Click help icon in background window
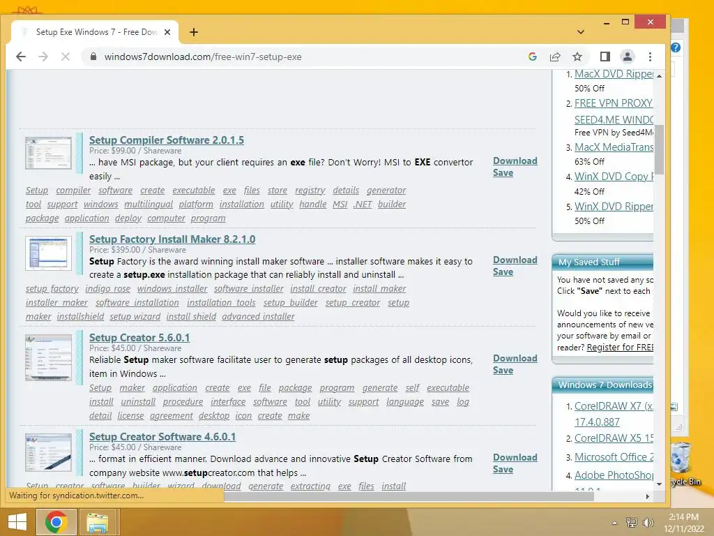The height and width of the screenshot is (536, 714). [676, 47]
